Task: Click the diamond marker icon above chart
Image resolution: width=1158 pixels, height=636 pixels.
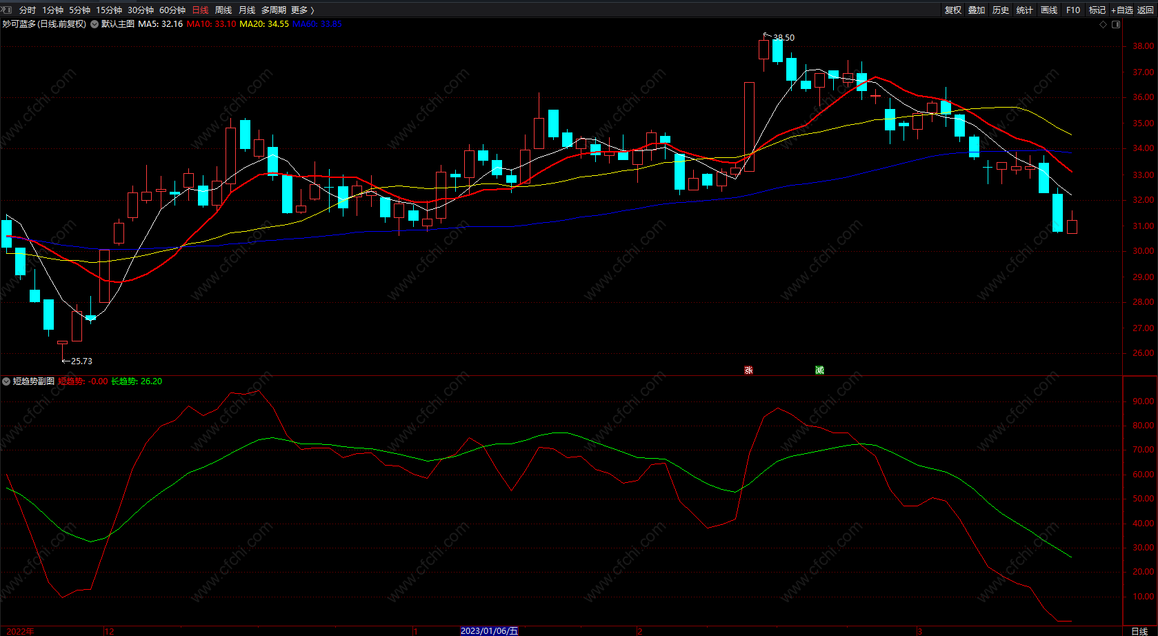Action: pyautogui.click(x=1103, y=24)
